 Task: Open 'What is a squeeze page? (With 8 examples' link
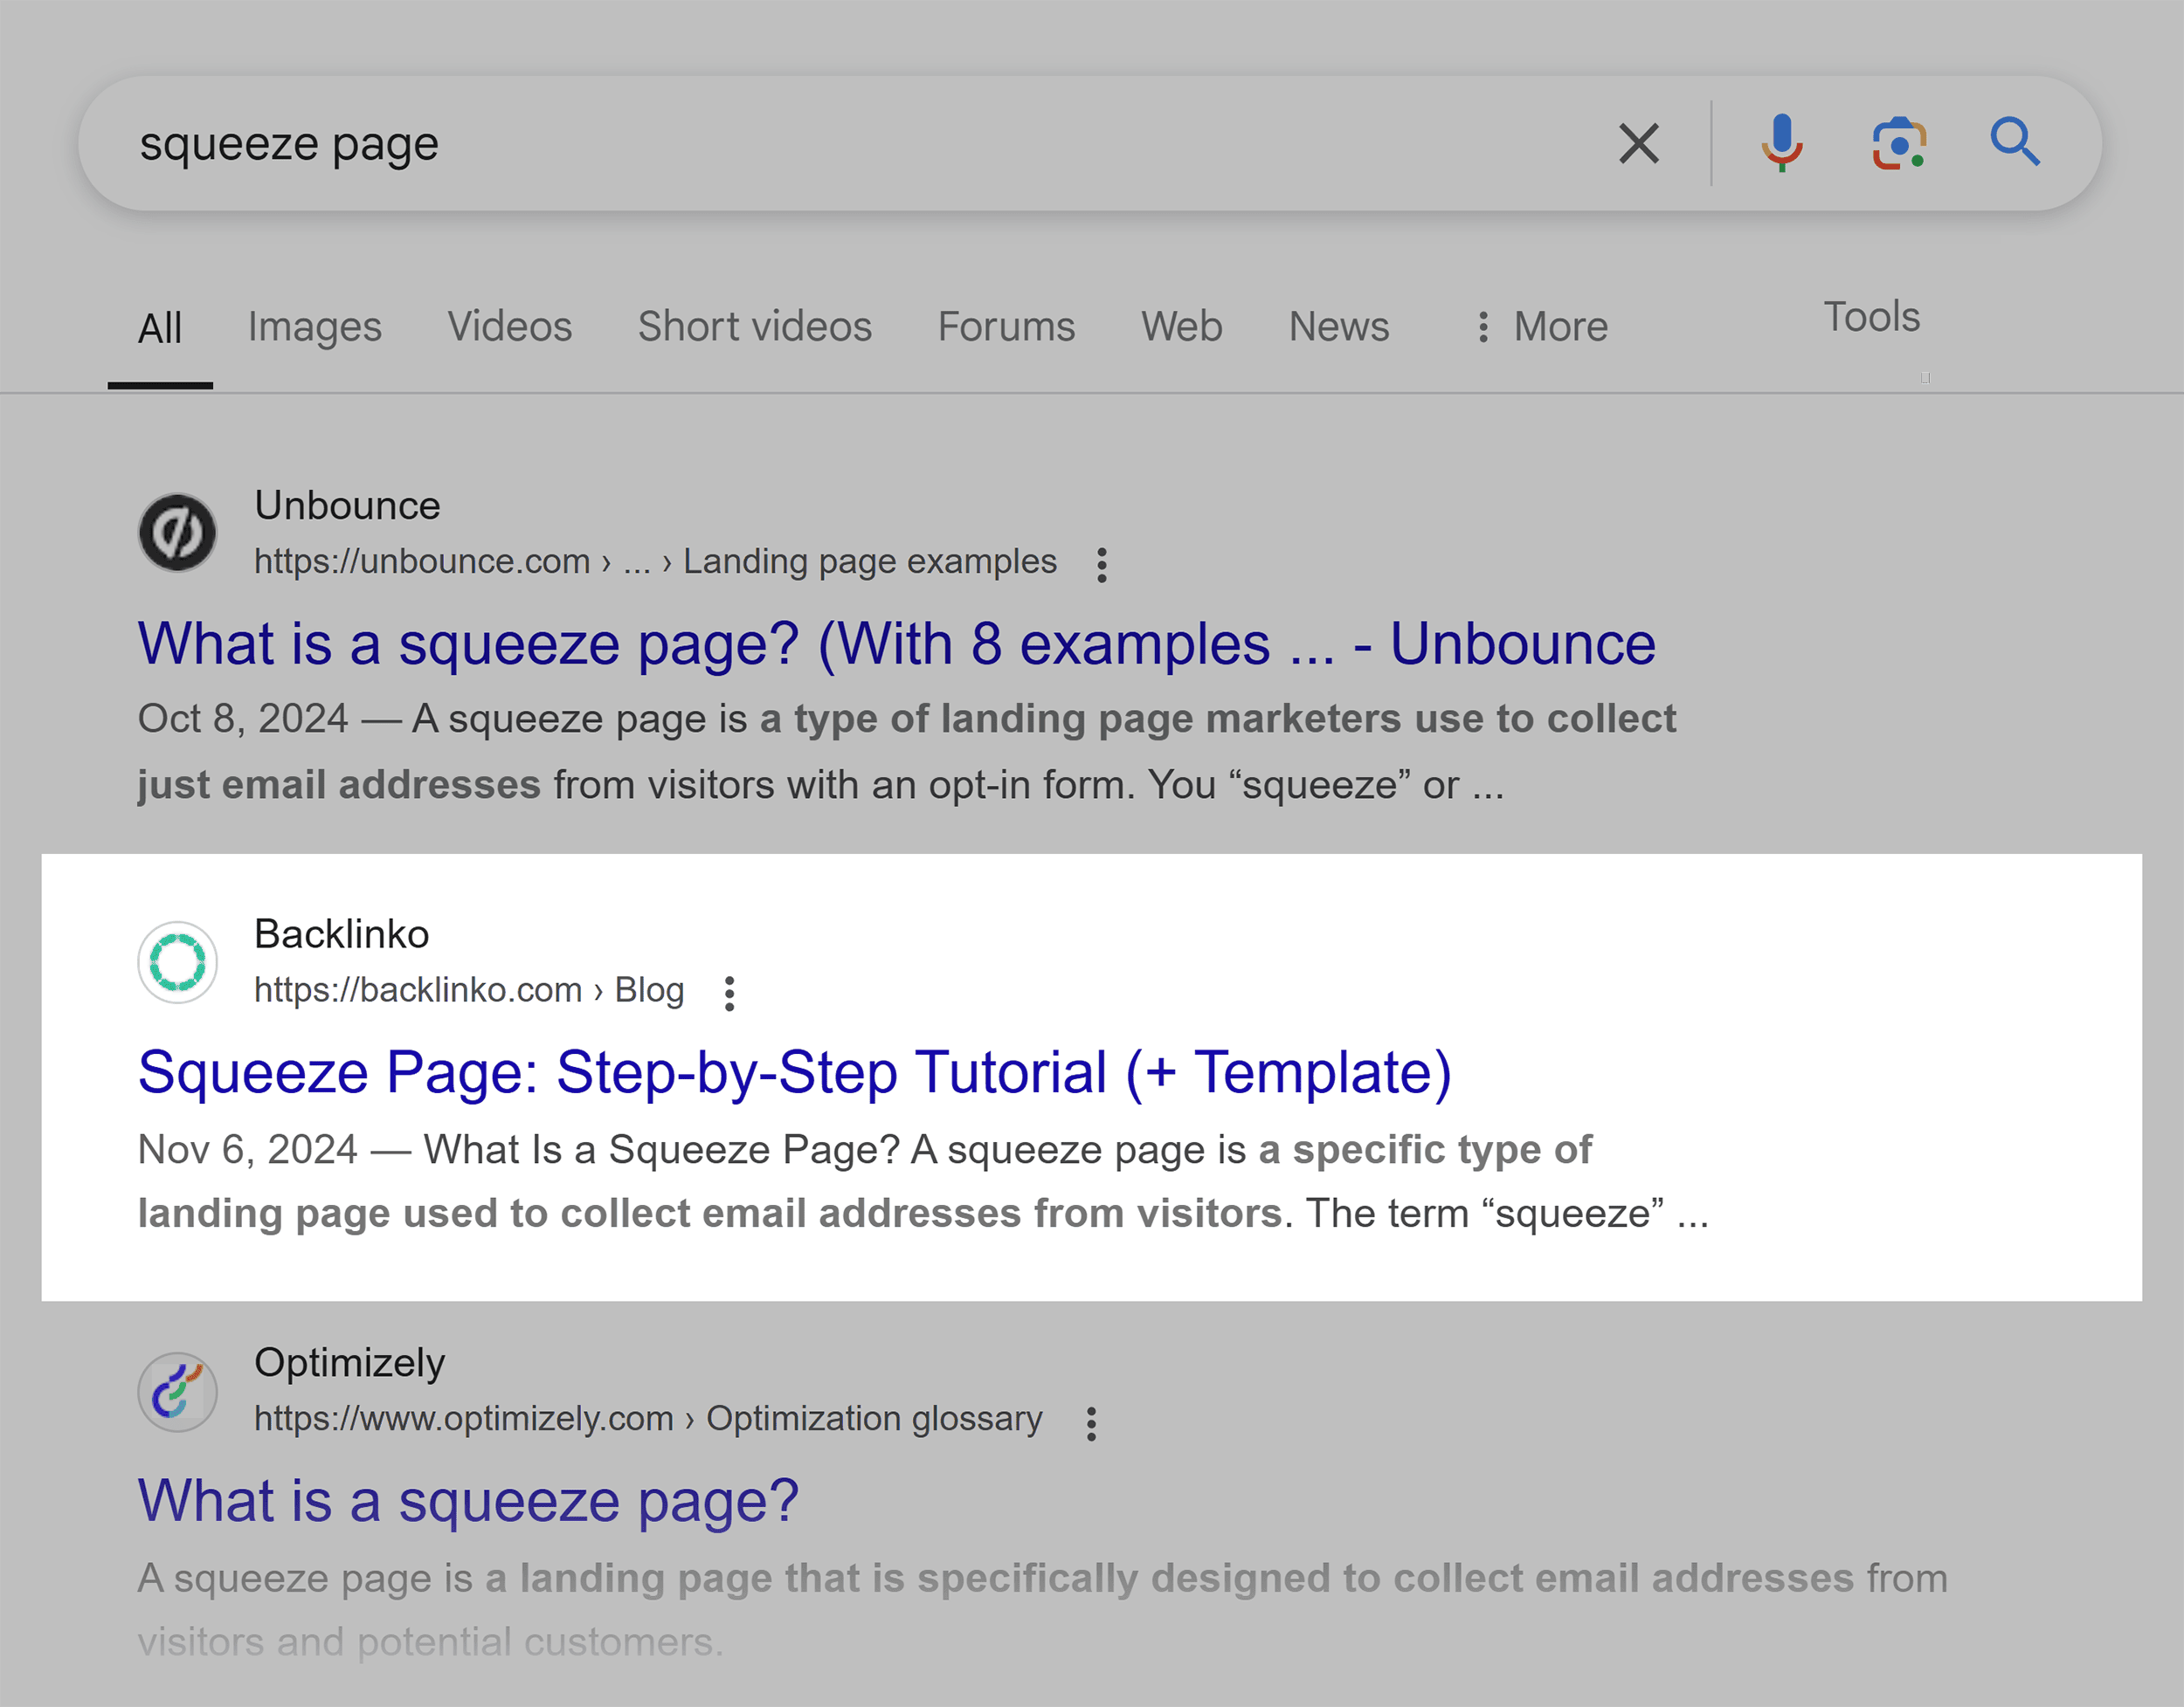tap(896, 644)
